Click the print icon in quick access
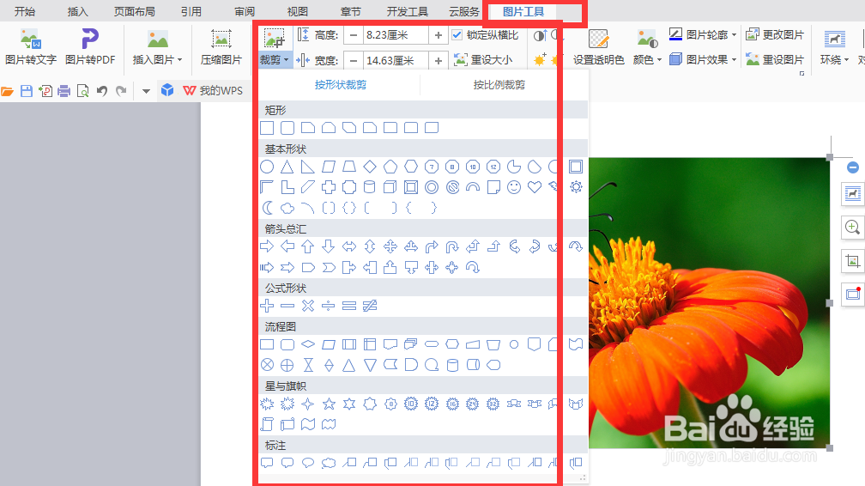The width and height of the screenshot is (865, 486). tap(64, 91)
